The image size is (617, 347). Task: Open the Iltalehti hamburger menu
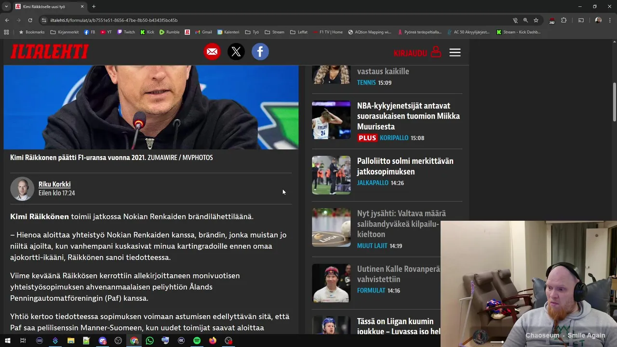pyautogui.click(x=455, y=52)
